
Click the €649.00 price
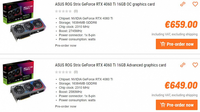pyautogui.click(x=181, y=86)
